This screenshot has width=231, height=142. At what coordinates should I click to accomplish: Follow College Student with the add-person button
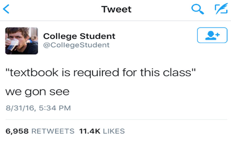[x=212, y=35]
